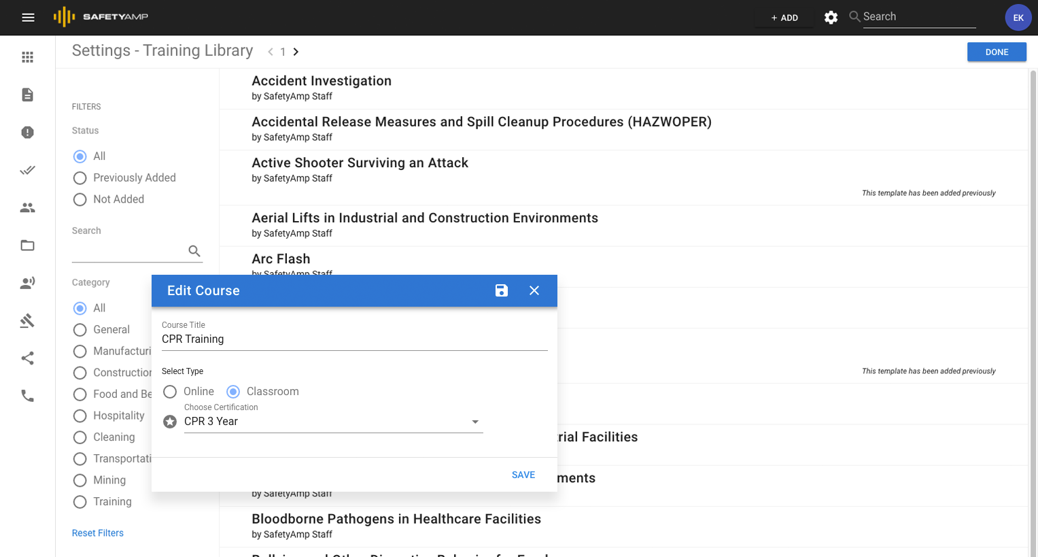Open the people icon in left sidebar
Image resolution: width=1038 pixels, height=557 pixels.
[27, 207]
